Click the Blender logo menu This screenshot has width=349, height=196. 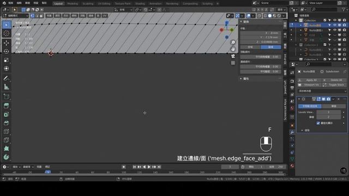pyautogui.click(x=4, y=3)
